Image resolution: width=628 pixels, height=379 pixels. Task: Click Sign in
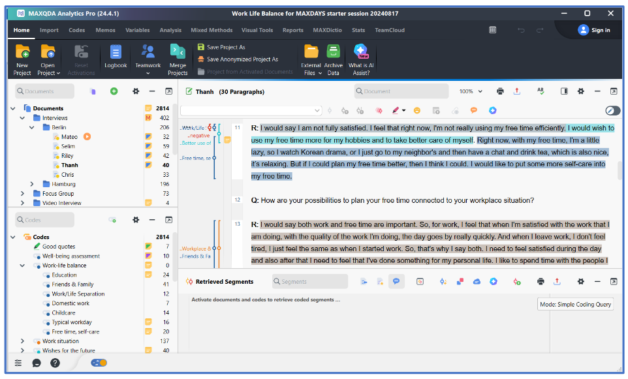(594, 30)
